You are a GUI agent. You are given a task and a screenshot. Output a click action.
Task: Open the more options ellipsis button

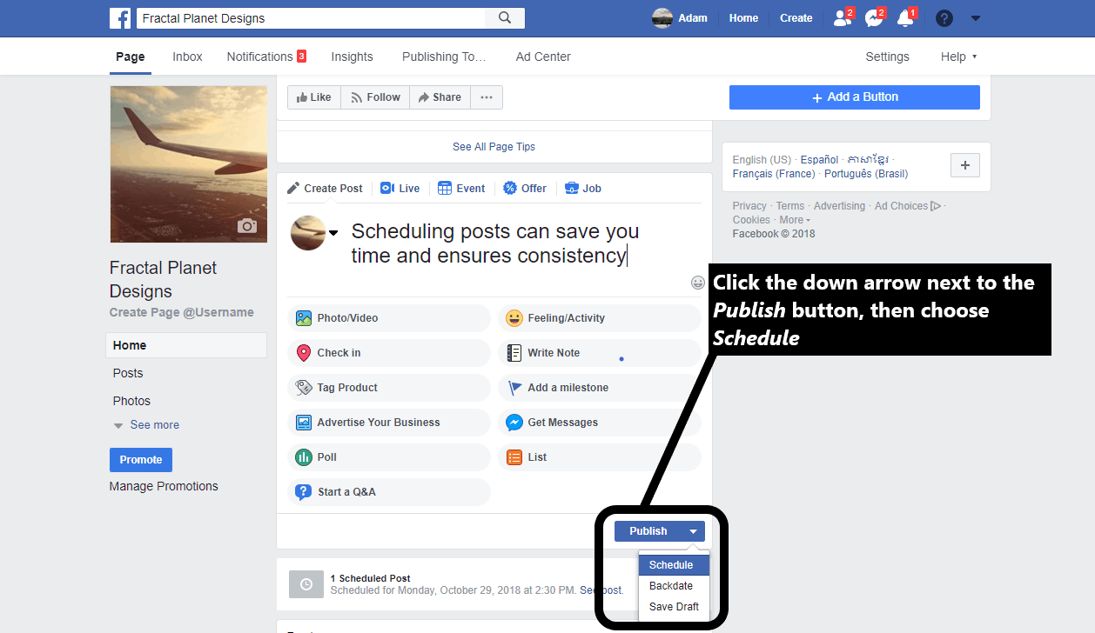click(487, 97)
